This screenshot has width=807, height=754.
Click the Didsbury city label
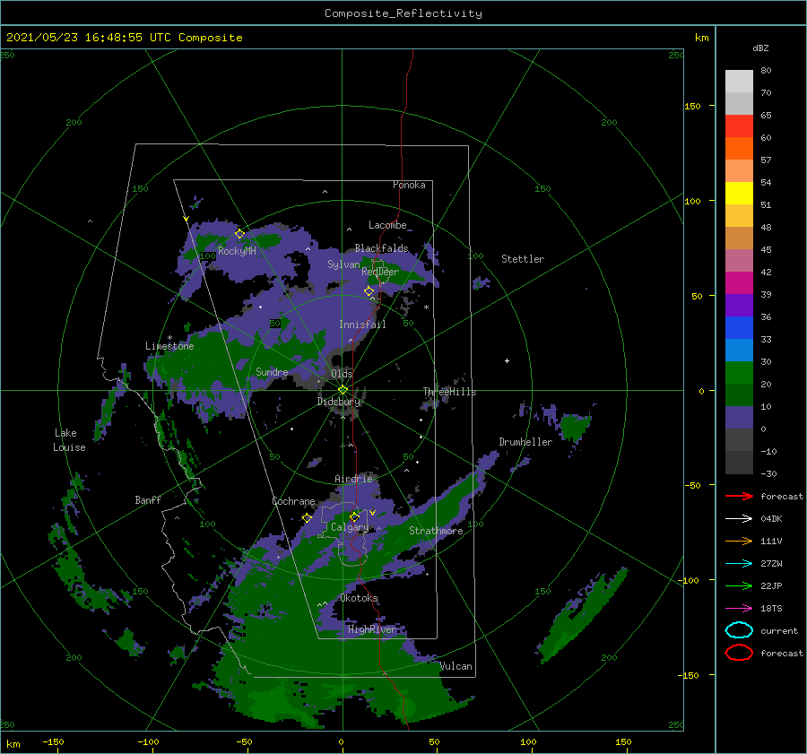point(339,402)
